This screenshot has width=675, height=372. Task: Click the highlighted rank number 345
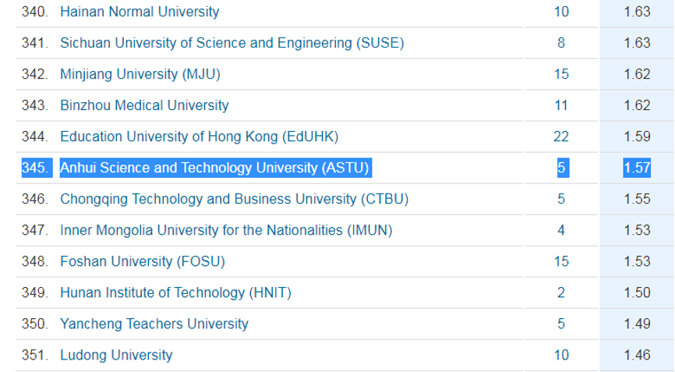tap(36, 168)
